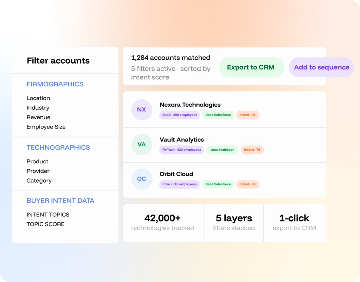Click the Filter accounts panel title
Screen dimensions: 360x282
pyautogui.click(x=58, y=61)
